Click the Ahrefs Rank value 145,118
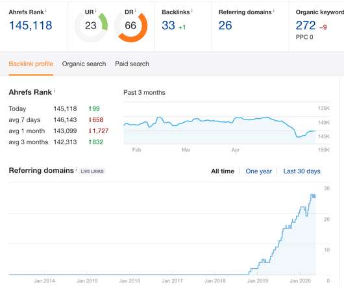The width and height of the screenshot is (344, 287). pos(31,25)
